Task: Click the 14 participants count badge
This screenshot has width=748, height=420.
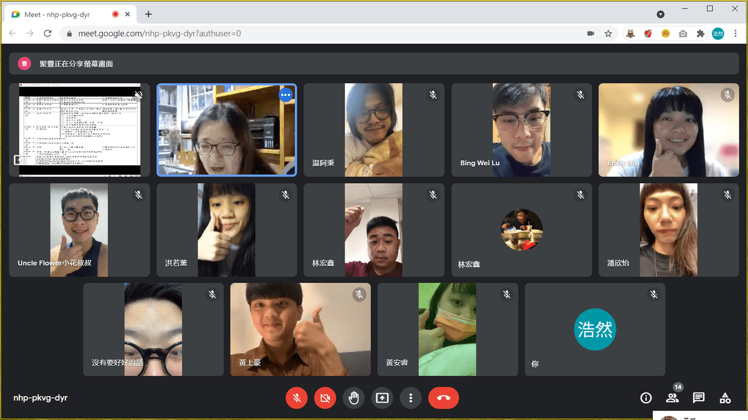Action: [x=678, y=387]
